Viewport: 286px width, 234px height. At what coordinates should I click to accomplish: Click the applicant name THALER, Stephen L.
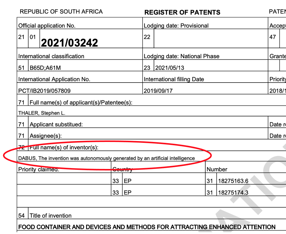(42, 113)
